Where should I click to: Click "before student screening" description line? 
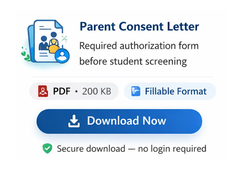coord(133,61)
